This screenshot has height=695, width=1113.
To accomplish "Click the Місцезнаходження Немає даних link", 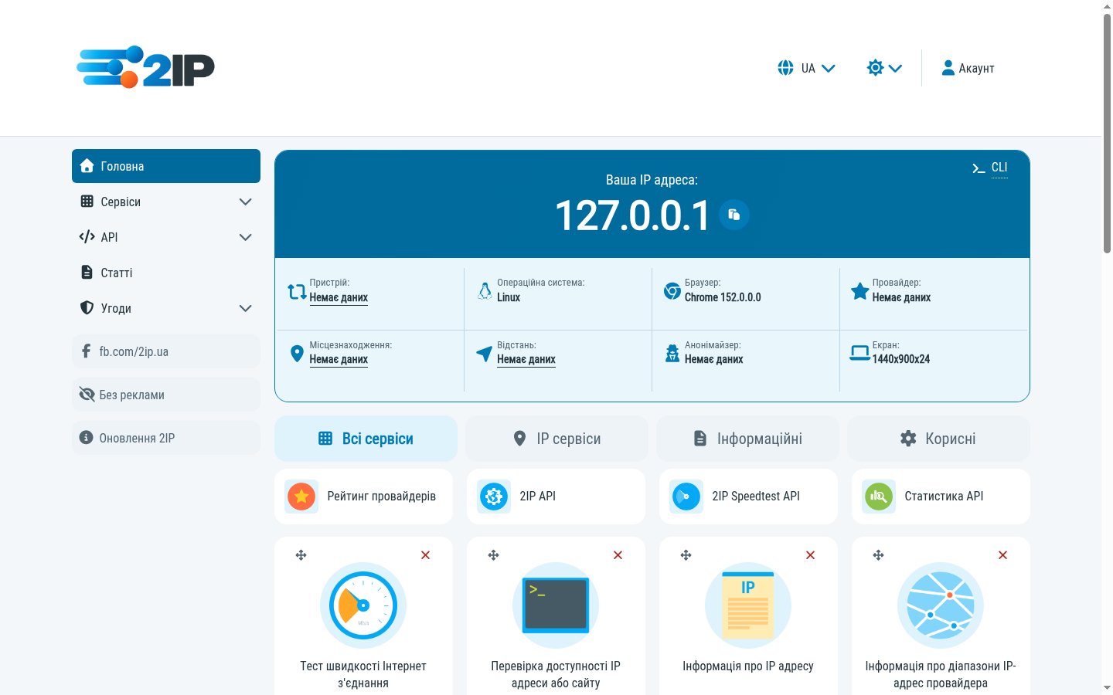I will point(339,359).
